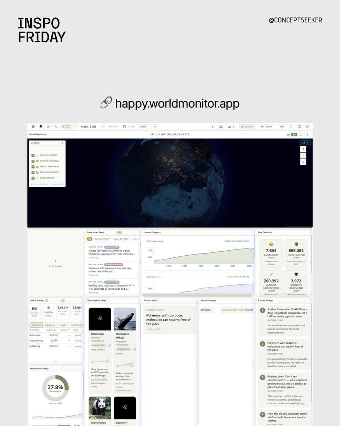Image resolution: width=340 pixels, height=426 pixels.
Task: Click the 27.9% Renewable donut chart
Action: pyautogui.click(x=55, y=388)
